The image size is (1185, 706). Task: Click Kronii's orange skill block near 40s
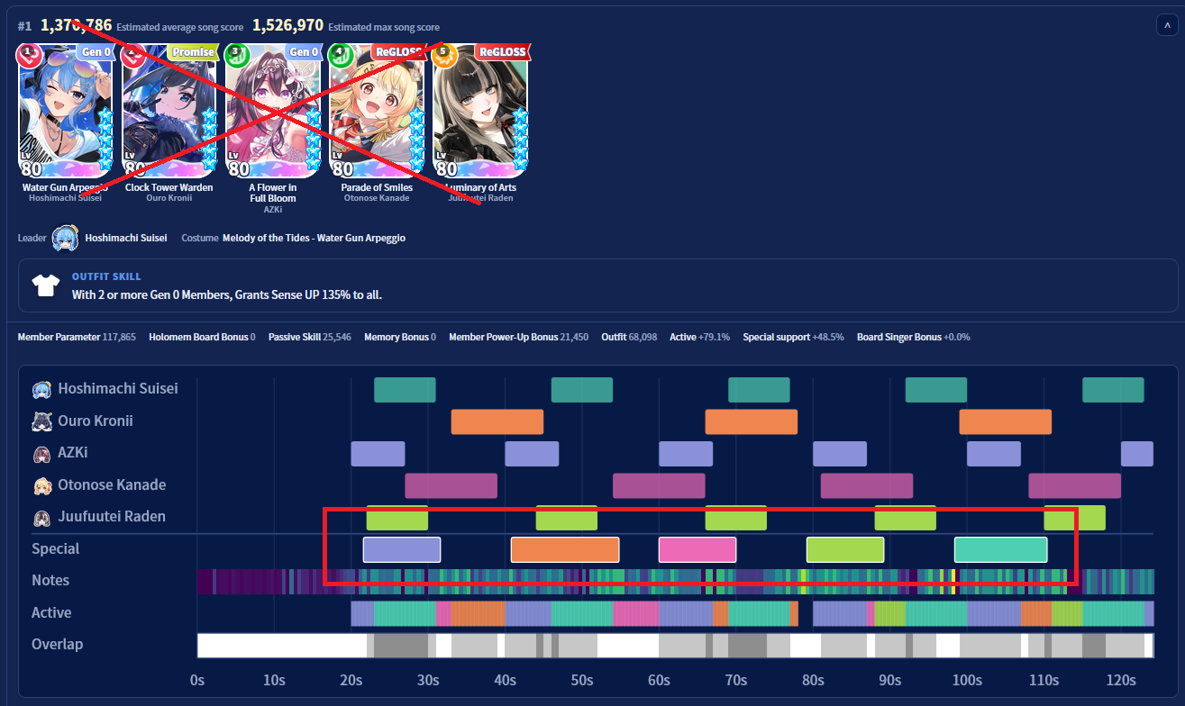497,421
